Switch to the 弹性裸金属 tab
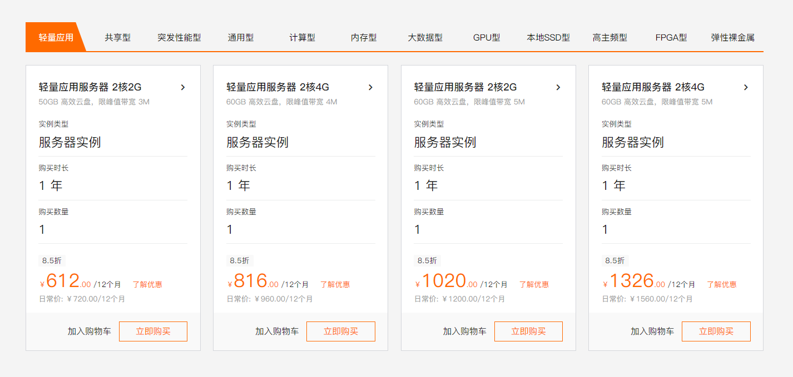793x377 pixels. pos(732,38)
